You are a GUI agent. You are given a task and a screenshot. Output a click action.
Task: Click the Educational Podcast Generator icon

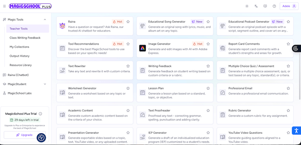click(x=222, y=26)
